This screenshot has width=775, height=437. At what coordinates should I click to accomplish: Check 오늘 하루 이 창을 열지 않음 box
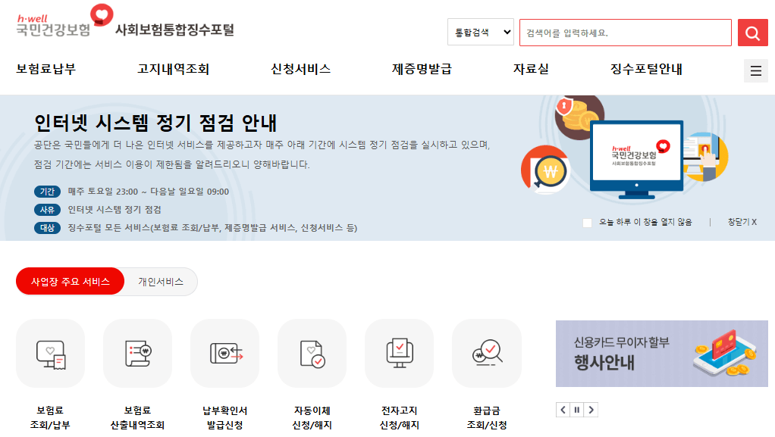(x=587, y=223)
